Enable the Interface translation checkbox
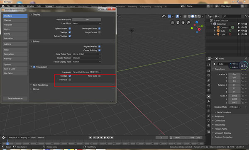 pyautogui.click(x=70, y=80)
